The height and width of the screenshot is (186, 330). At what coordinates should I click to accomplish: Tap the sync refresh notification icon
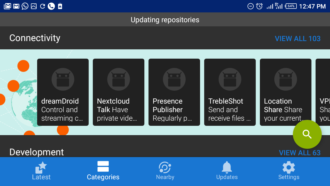[43, 6]
